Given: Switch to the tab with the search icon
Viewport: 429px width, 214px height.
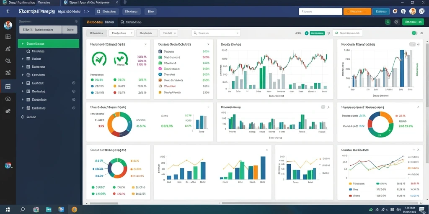Looking at the screenshot, I should 131,22.
